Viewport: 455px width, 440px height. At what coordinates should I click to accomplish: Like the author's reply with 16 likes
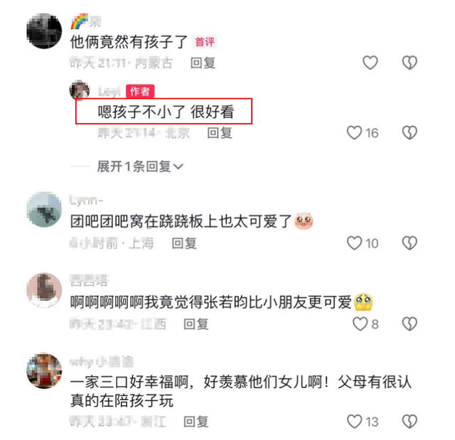(354, 132)
